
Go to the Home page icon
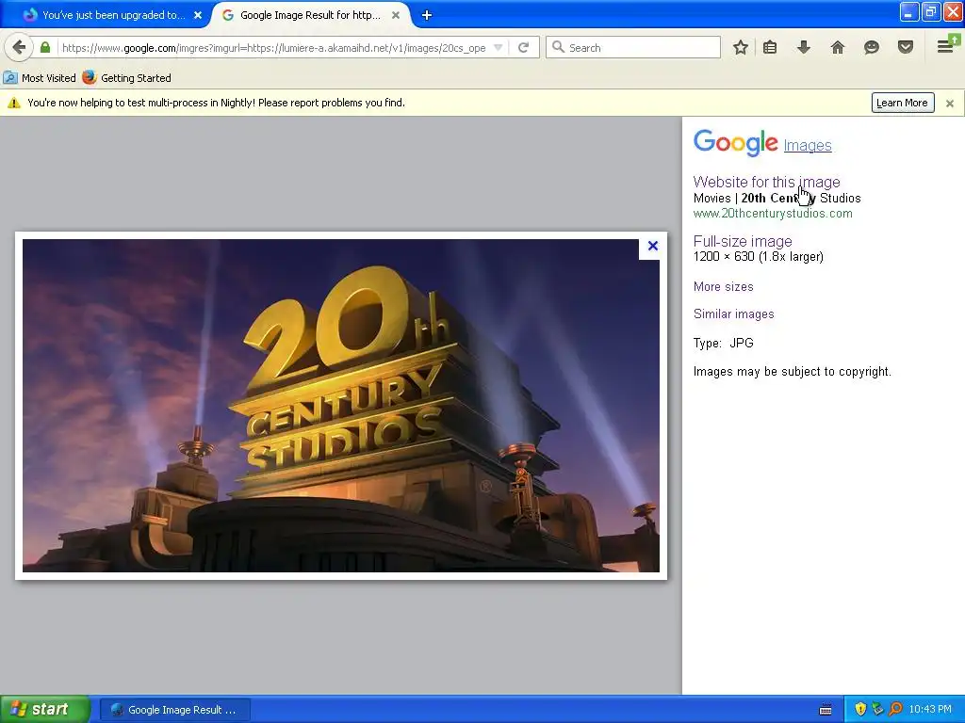(837, 47)
